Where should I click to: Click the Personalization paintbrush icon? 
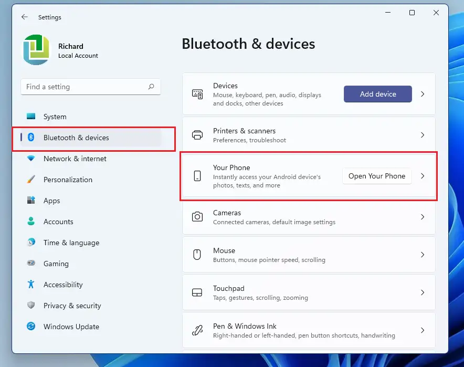pyautogui.click(x=31, y=180)
